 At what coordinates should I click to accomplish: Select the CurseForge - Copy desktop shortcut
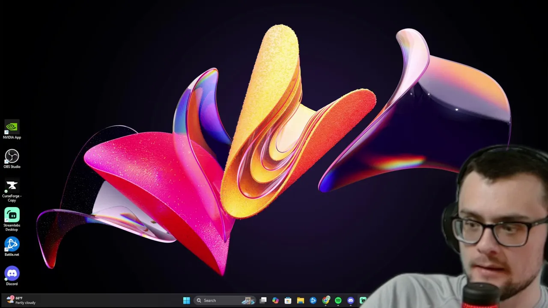click(12, 191)
